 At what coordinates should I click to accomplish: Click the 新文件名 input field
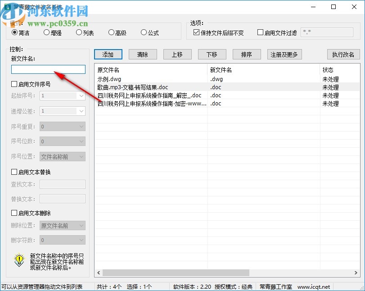pos(48,69)
